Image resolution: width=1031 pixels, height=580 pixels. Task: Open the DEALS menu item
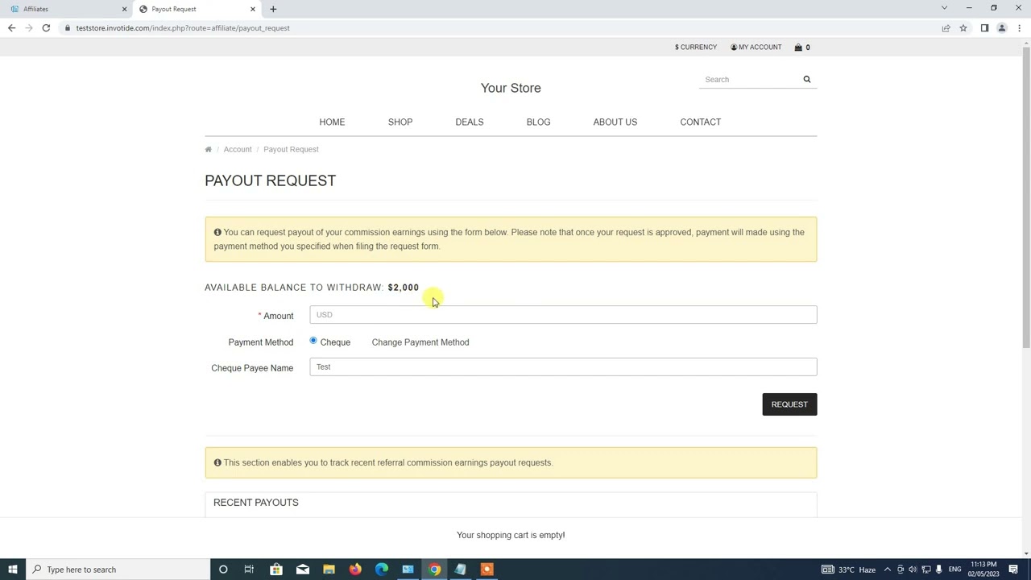[x=470, y=122]
